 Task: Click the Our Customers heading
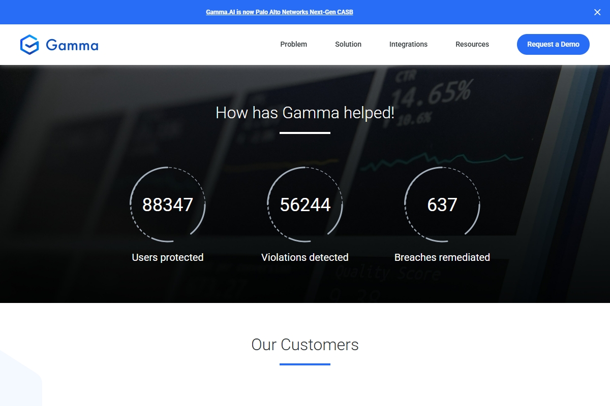pos(304,345)
